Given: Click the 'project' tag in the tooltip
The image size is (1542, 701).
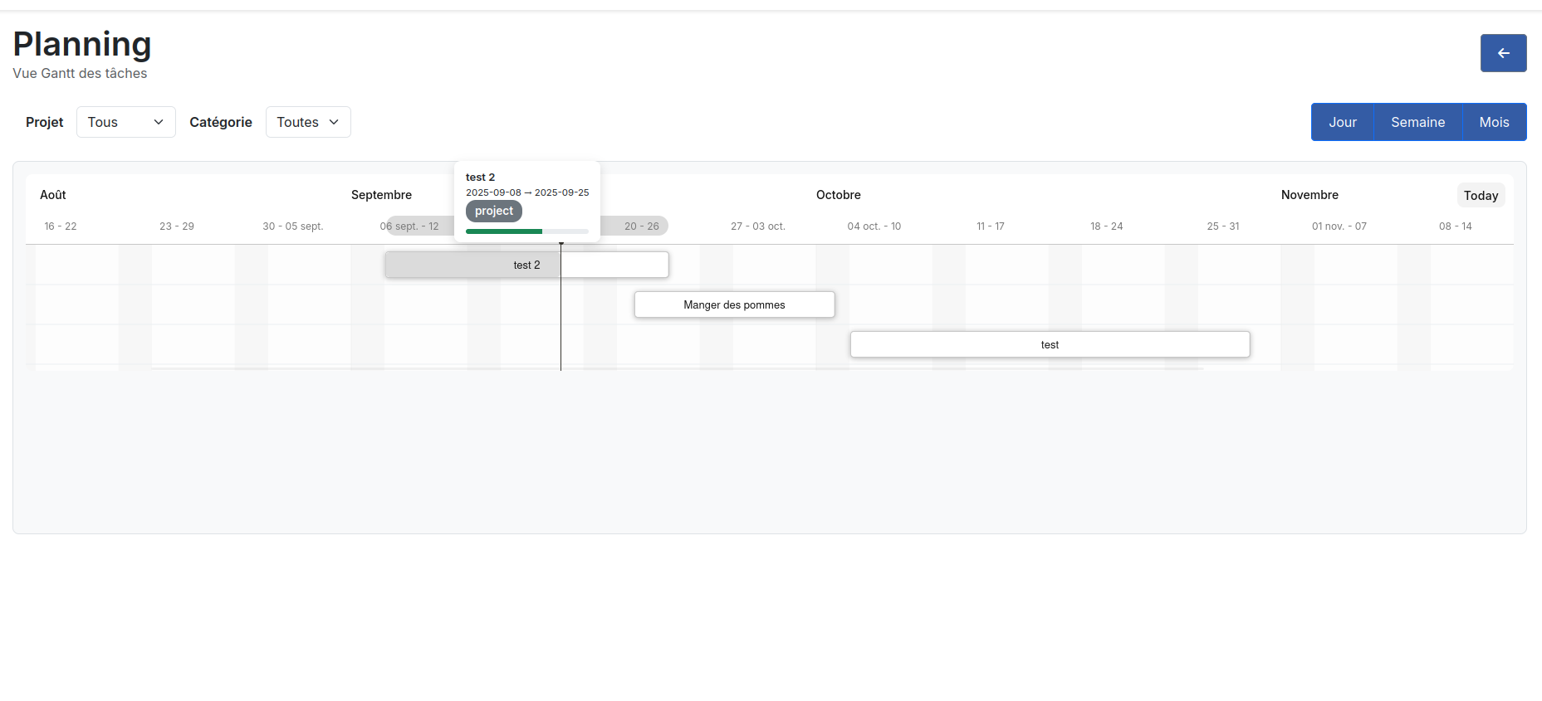Looking at the screenshot, I should tap(494, 212).
